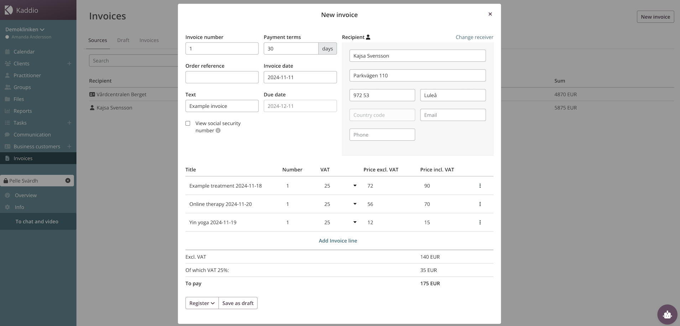
Task: Click Add Invoice line link
Action: pos(338,241)
